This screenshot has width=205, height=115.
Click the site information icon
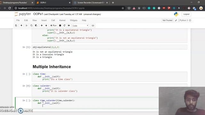click(x=16, y=8)
